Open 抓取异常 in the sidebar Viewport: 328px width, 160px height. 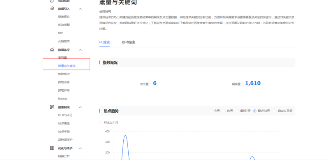[x=64, y=90]
